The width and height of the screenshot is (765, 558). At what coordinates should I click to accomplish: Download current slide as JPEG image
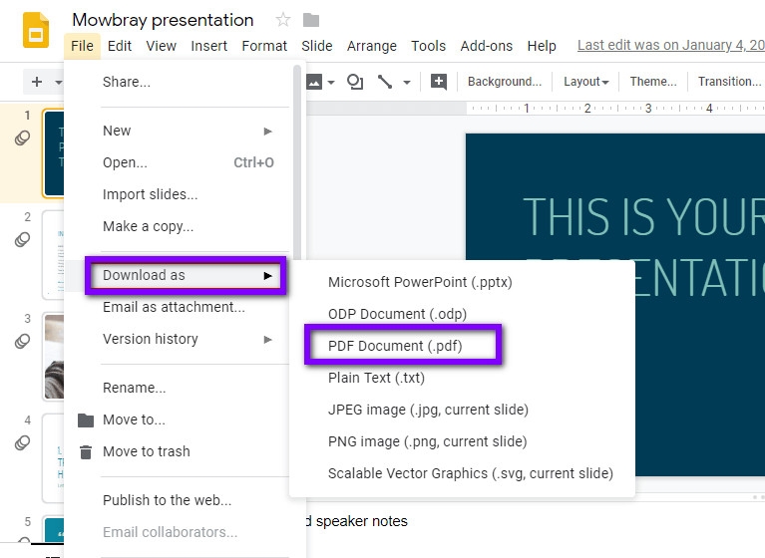(462, 410)
